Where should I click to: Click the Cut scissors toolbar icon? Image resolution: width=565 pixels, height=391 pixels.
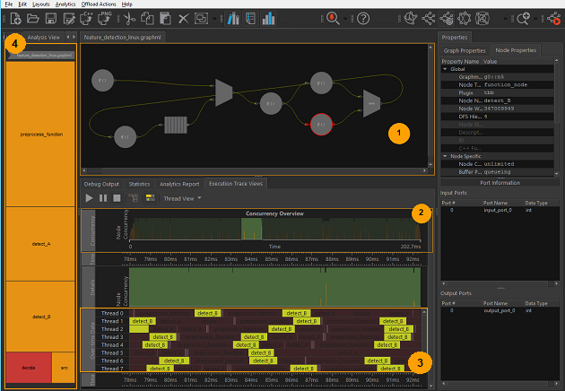click(x=131, y=18)
